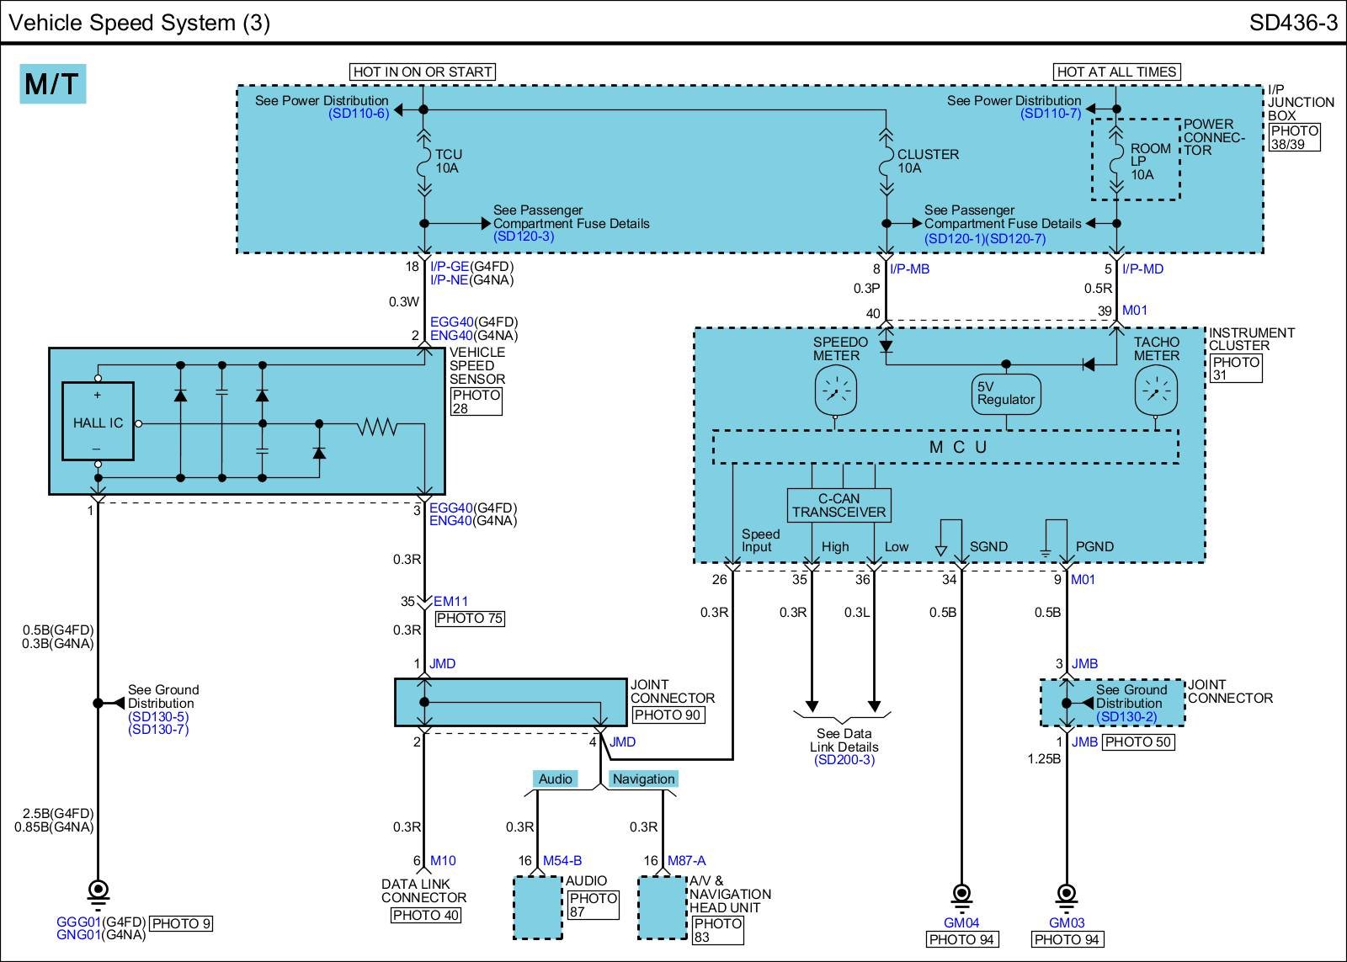
Task: Open the PHOTO 28 box for the speed sensor
Action: coord(477,401)
